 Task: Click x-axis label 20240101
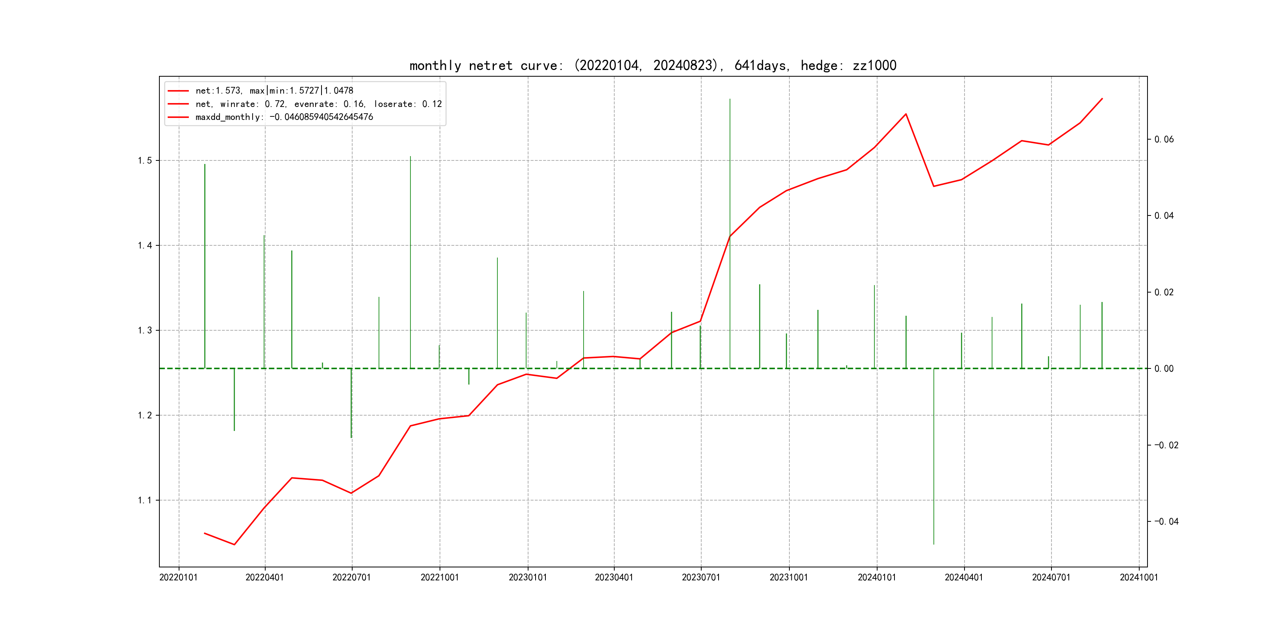coord(877,577)
